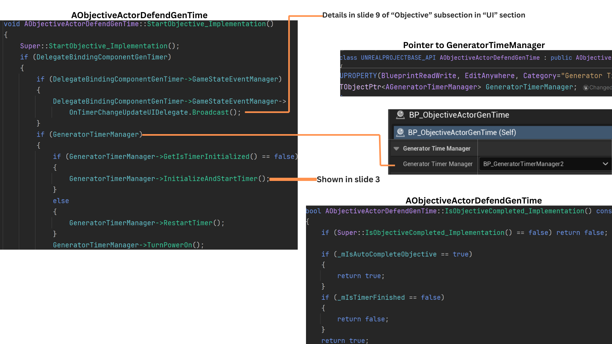Click TObjectPtr<AGeneratorTimerManager> type declaration
The height and width of the screenshot is (344, 612).
410,87
